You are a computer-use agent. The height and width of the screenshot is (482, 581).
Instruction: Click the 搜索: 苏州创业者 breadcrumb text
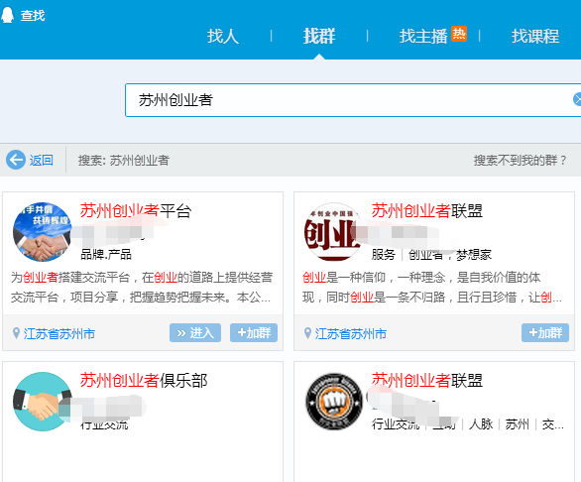click(124, 161)
